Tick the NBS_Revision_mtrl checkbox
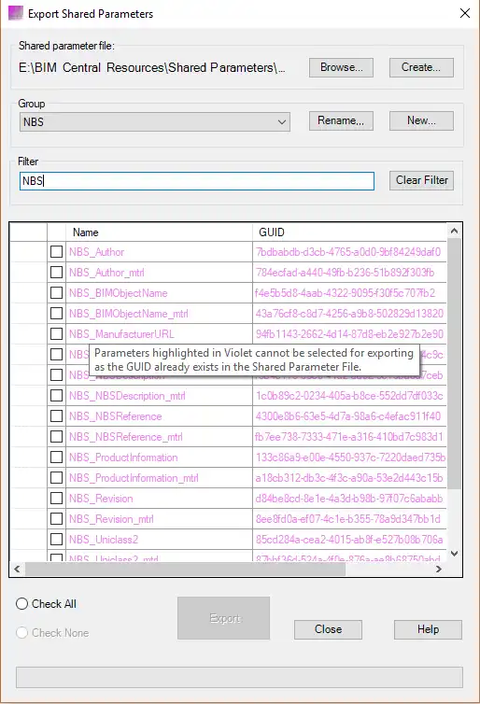 click(57, 519)
